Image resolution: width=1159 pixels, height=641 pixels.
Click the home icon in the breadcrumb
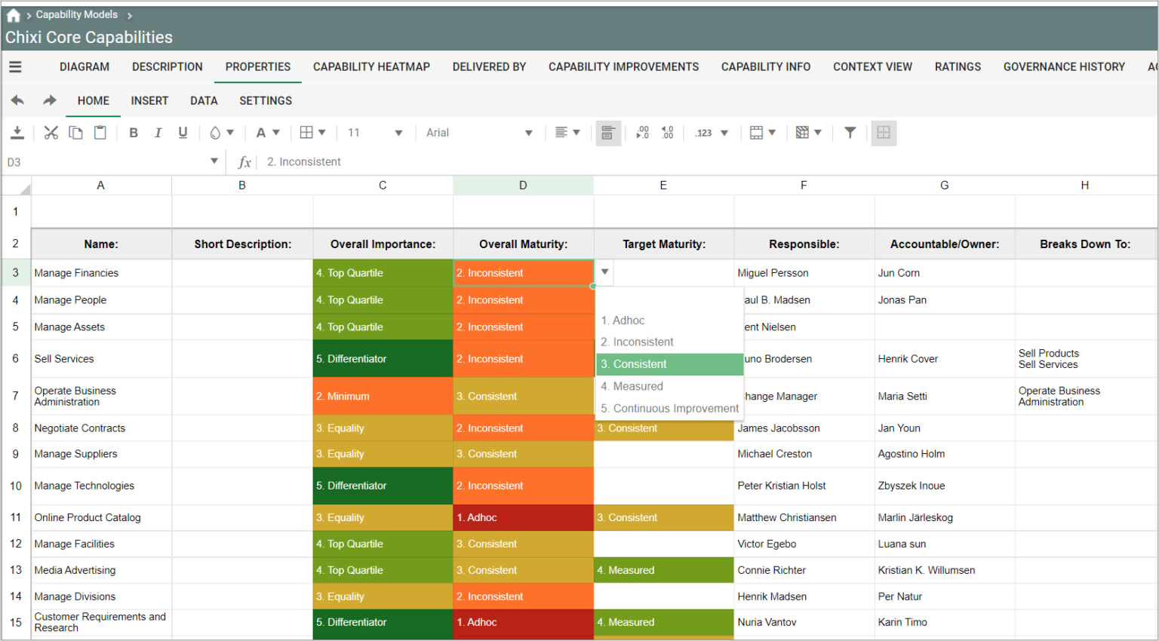(x=13, y=14)
